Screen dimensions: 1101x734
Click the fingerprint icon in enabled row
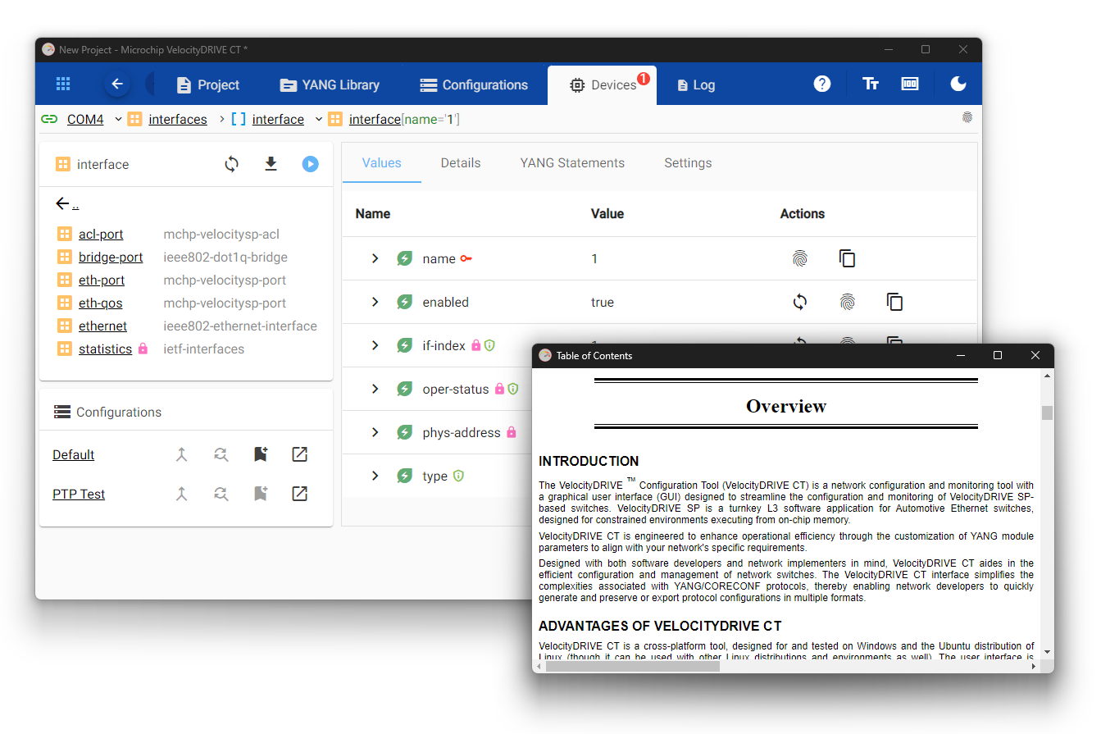(x=847, y=302)
